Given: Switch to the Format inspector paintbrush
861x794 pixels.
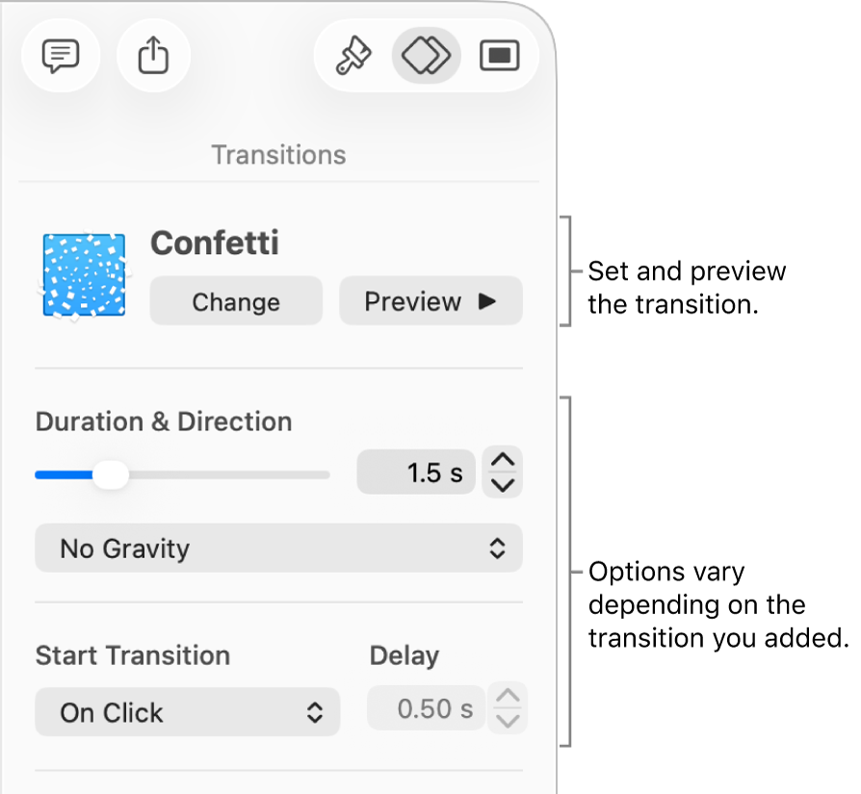Looking at the screenshot, I should point(353,56).
